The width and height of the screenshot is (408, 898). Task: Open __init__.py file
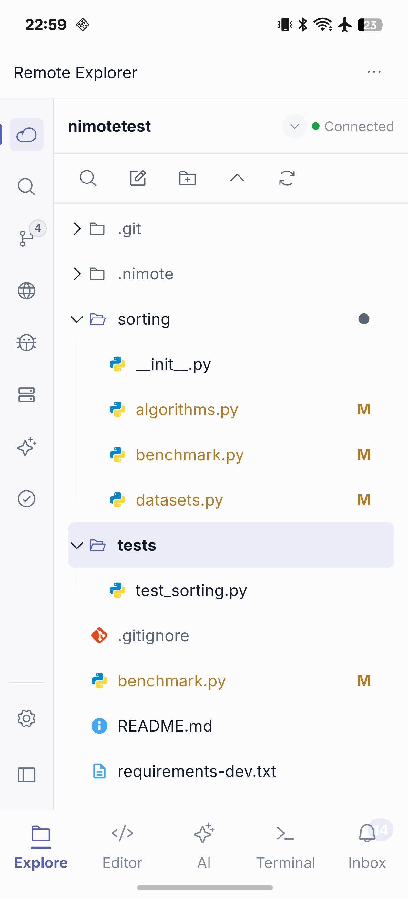click(231, 364)
